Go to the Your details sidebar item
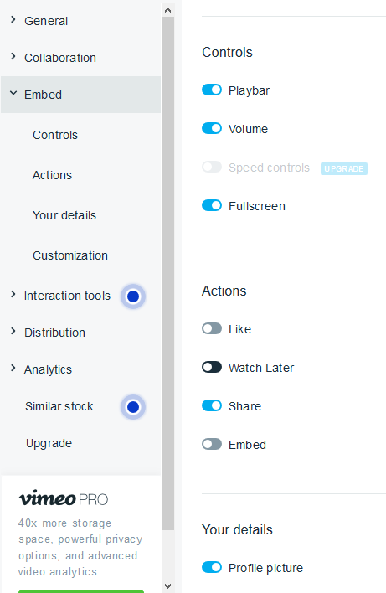 click(64, 215)
